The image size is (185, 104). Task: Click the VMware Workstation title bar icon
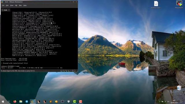2,2
